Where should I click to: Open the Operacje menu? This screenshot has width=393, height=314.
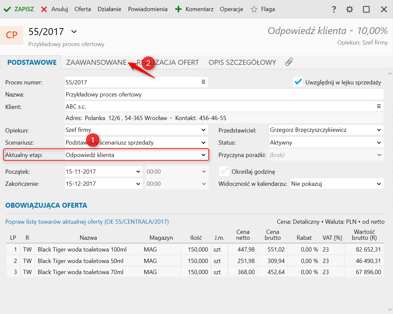[232, 9]
